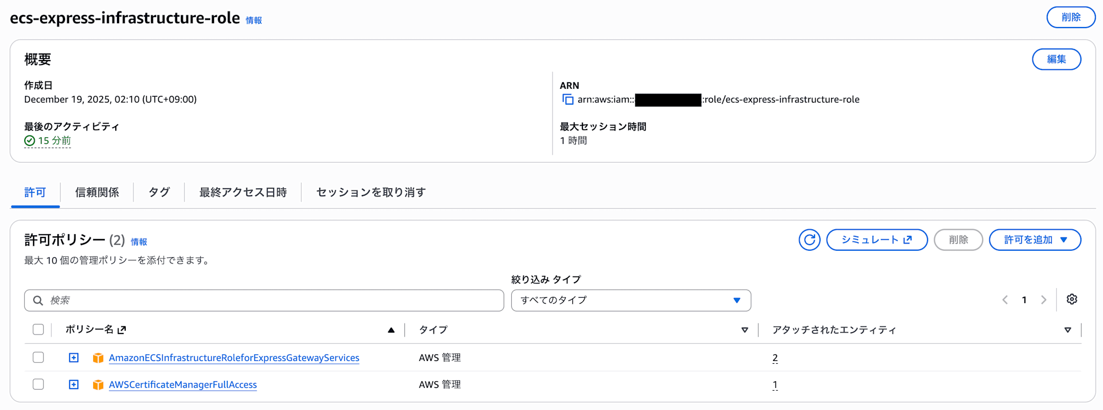Open the タグ tab

[x=159, y=192]
